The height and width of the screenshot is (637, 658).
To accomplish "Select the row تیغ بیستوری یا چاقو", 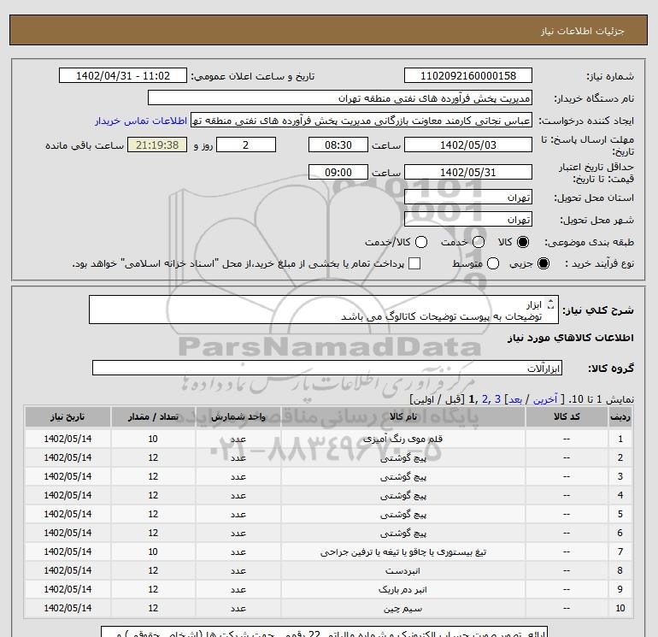I will pyautogui.click(x=328, y=551).
